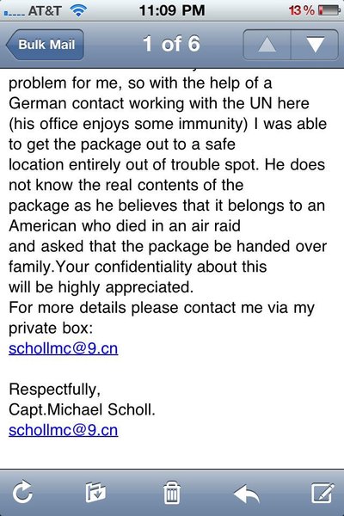Tap the 13% battery percentage

(x=302, y=10)
